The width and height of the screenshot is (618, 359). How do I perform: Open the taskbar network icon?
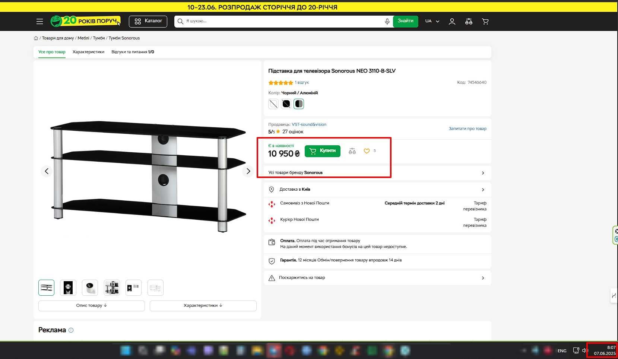point(576,350)
